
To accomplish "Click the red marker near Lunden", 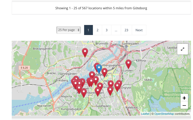I will (128, 63).
